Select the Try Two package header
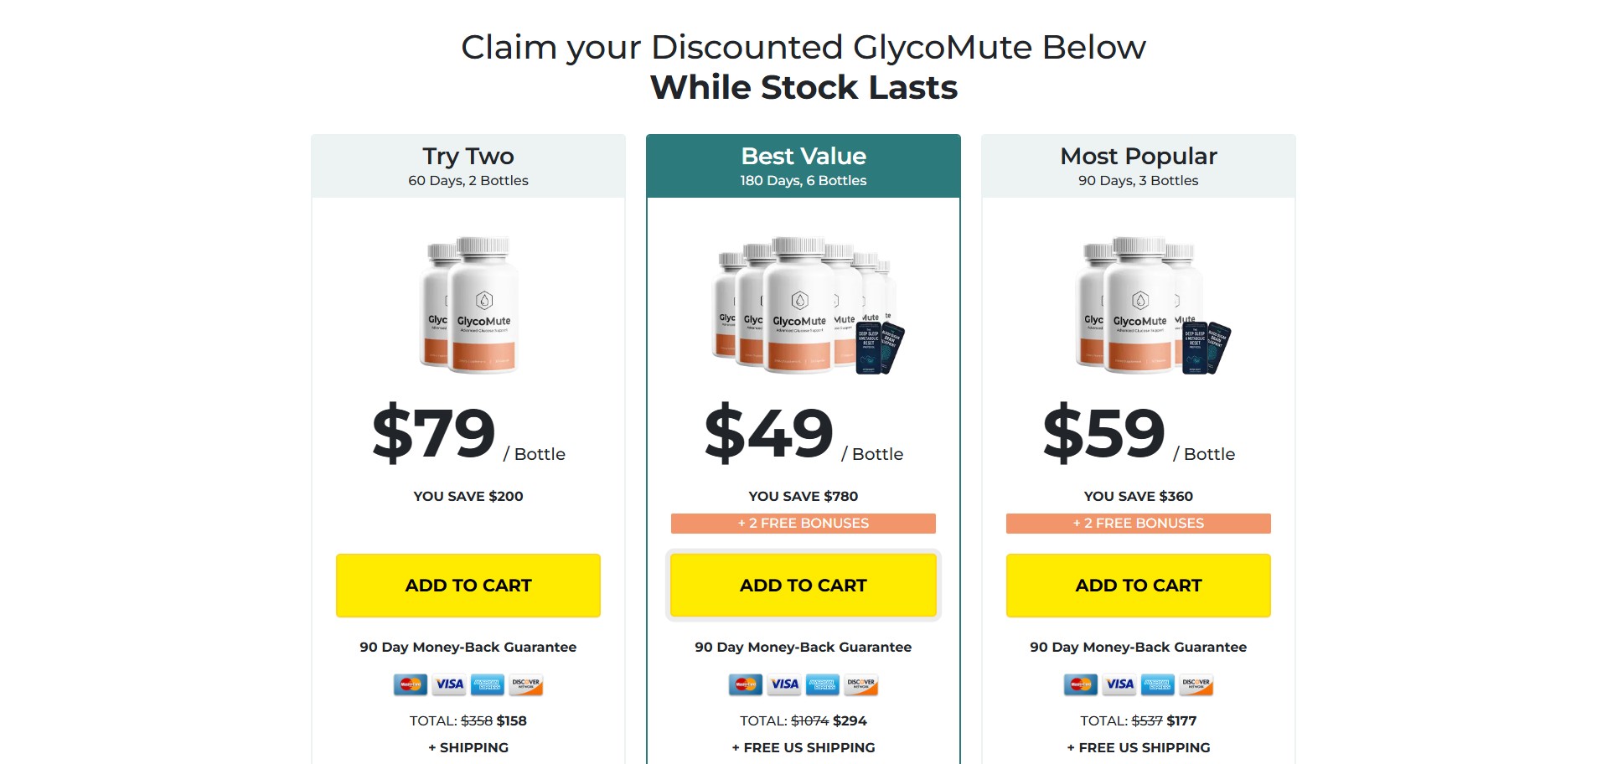Image resolution: width=1607 pixels, height=764 pixels. click(468, 166)
